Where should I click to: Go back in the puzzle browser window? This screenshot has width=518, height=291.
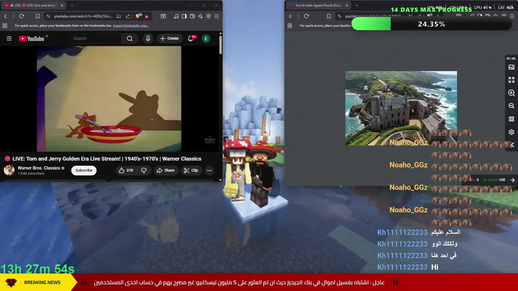tap(290, 16)
